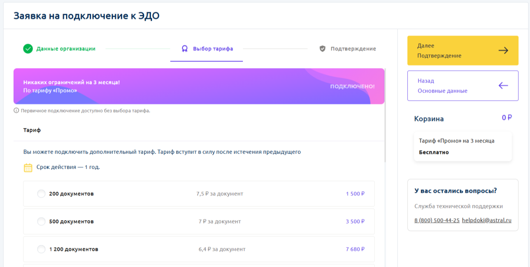This screenshot has height=267, width=530.
Task: Click the 3 500 ₽ price
Action: click(x=355, y=222)
